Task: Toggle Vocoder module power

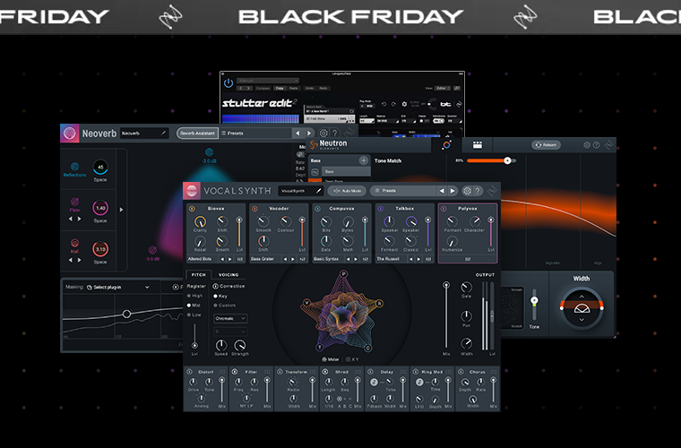Action: point(254,209)
